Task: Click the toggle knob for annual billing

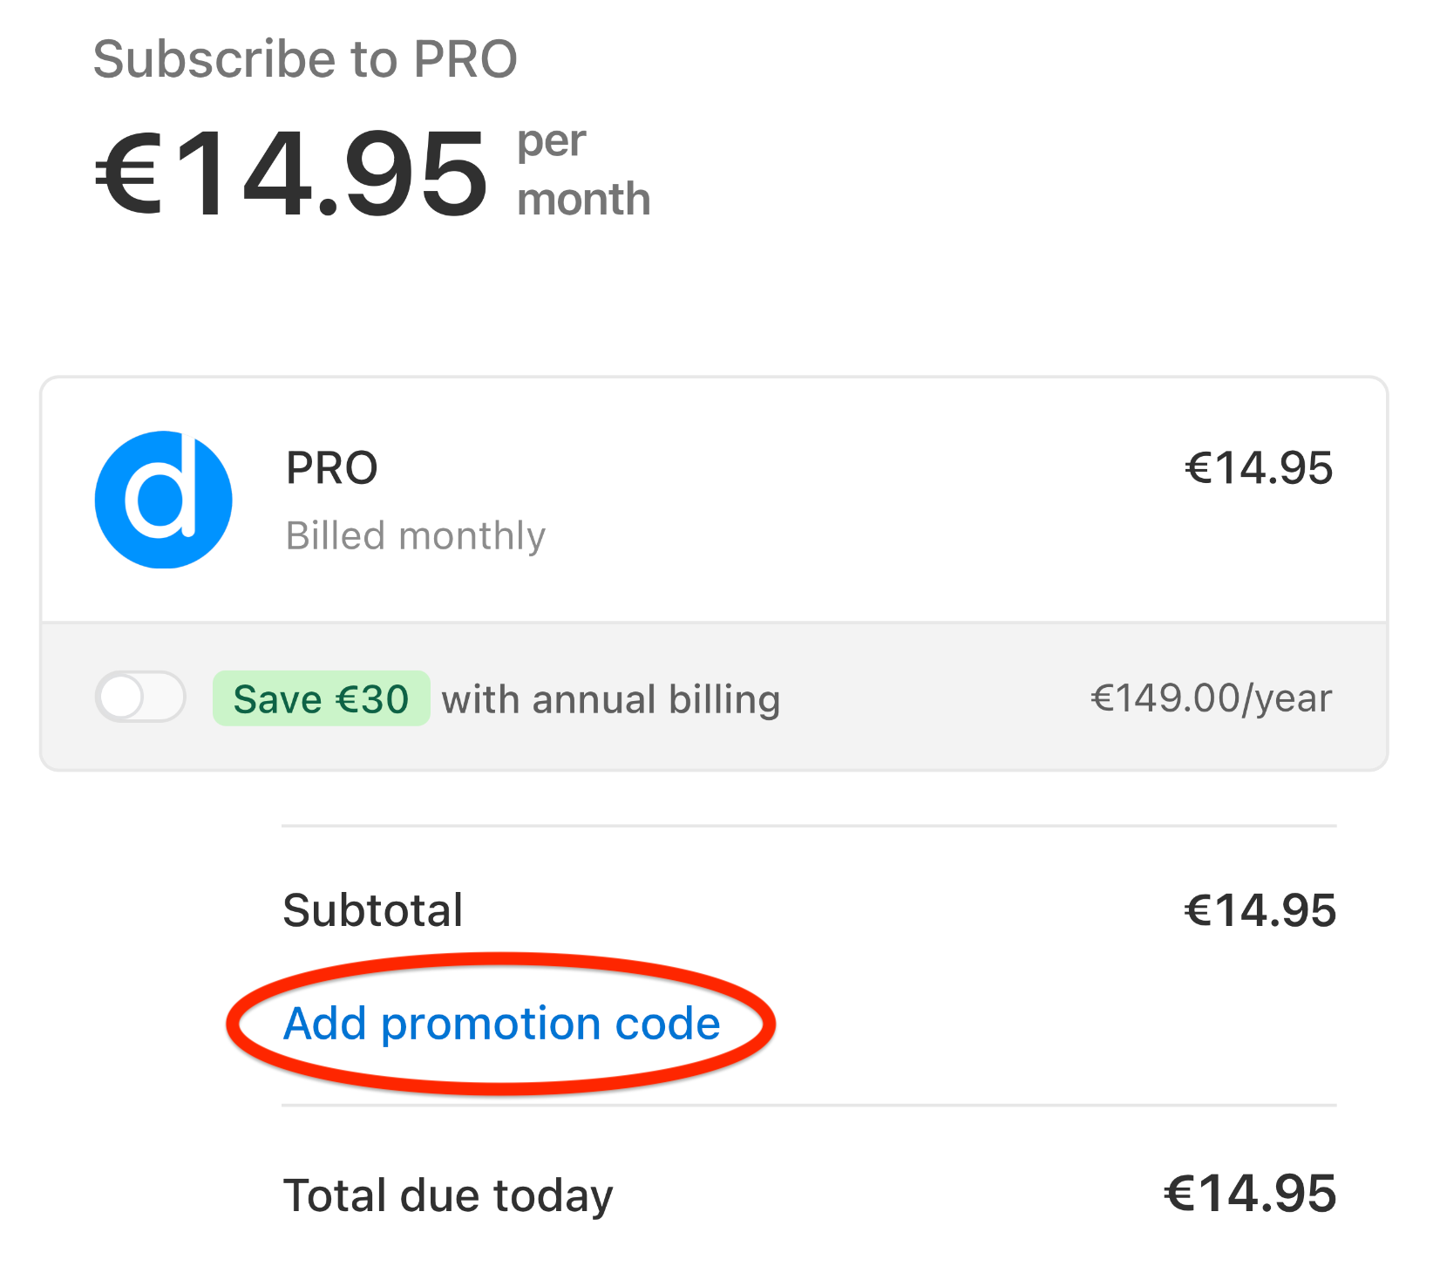Action: pos(121,697)
